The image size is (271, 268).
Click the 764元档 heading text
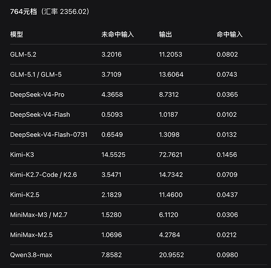tap(24, 12)
